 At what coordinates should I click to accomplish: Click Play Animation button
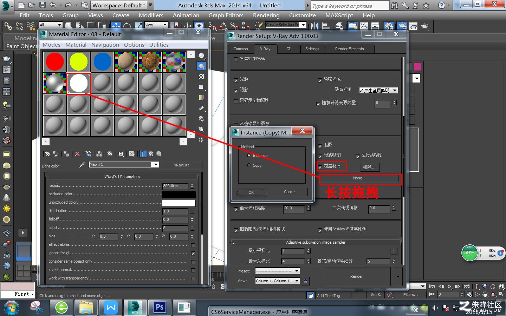449,287
